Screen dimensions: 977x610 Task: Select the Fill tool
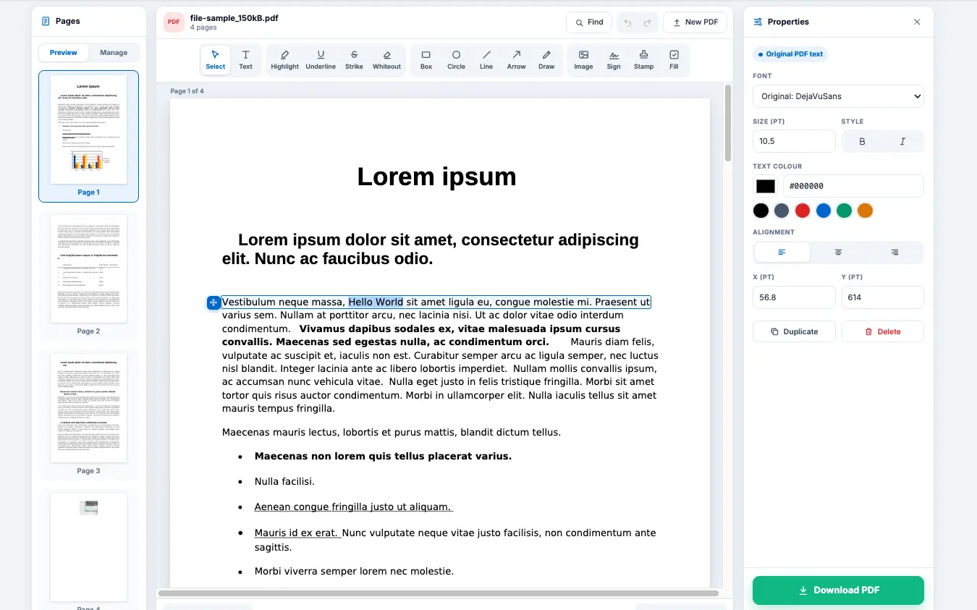pyautogui.click(x=674, y=60)
